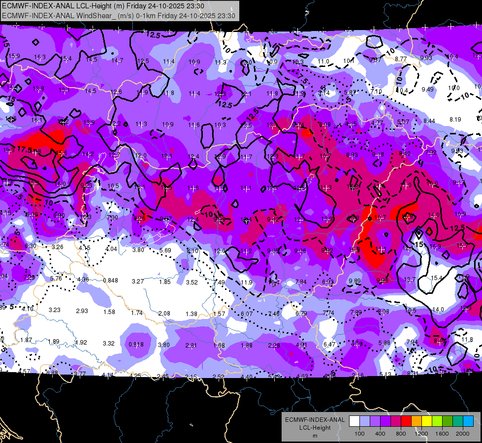Click the map value 13.7
This screenshot has width=482, height=443.
pos(410,280)
